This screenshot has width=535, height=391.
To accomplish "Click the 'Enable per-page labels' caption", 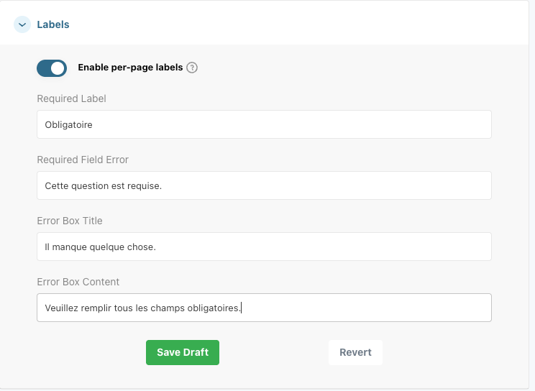I will click(x=130, y=68).
